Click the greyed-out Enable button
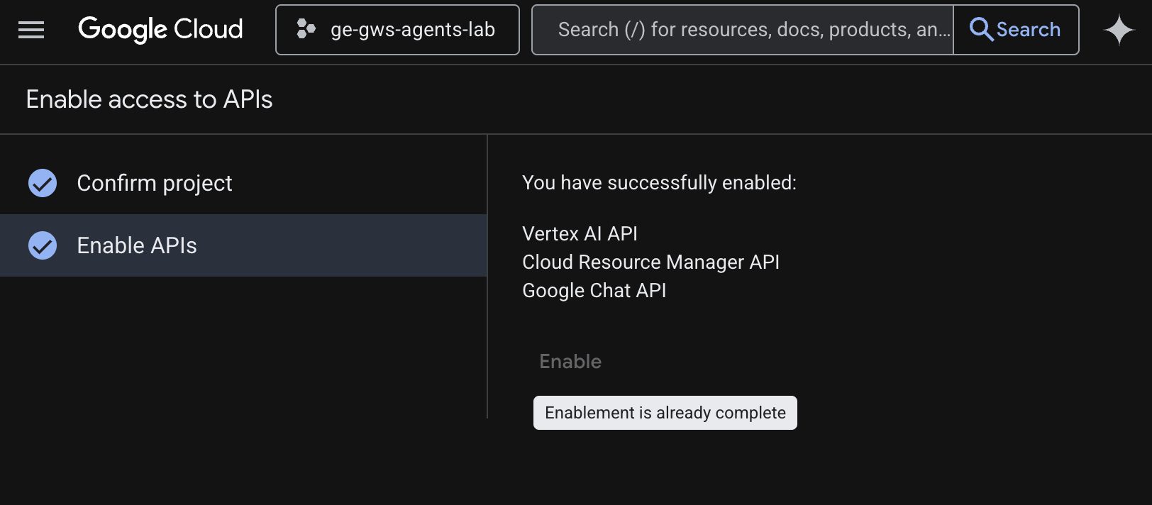 [x=570, y=362]
